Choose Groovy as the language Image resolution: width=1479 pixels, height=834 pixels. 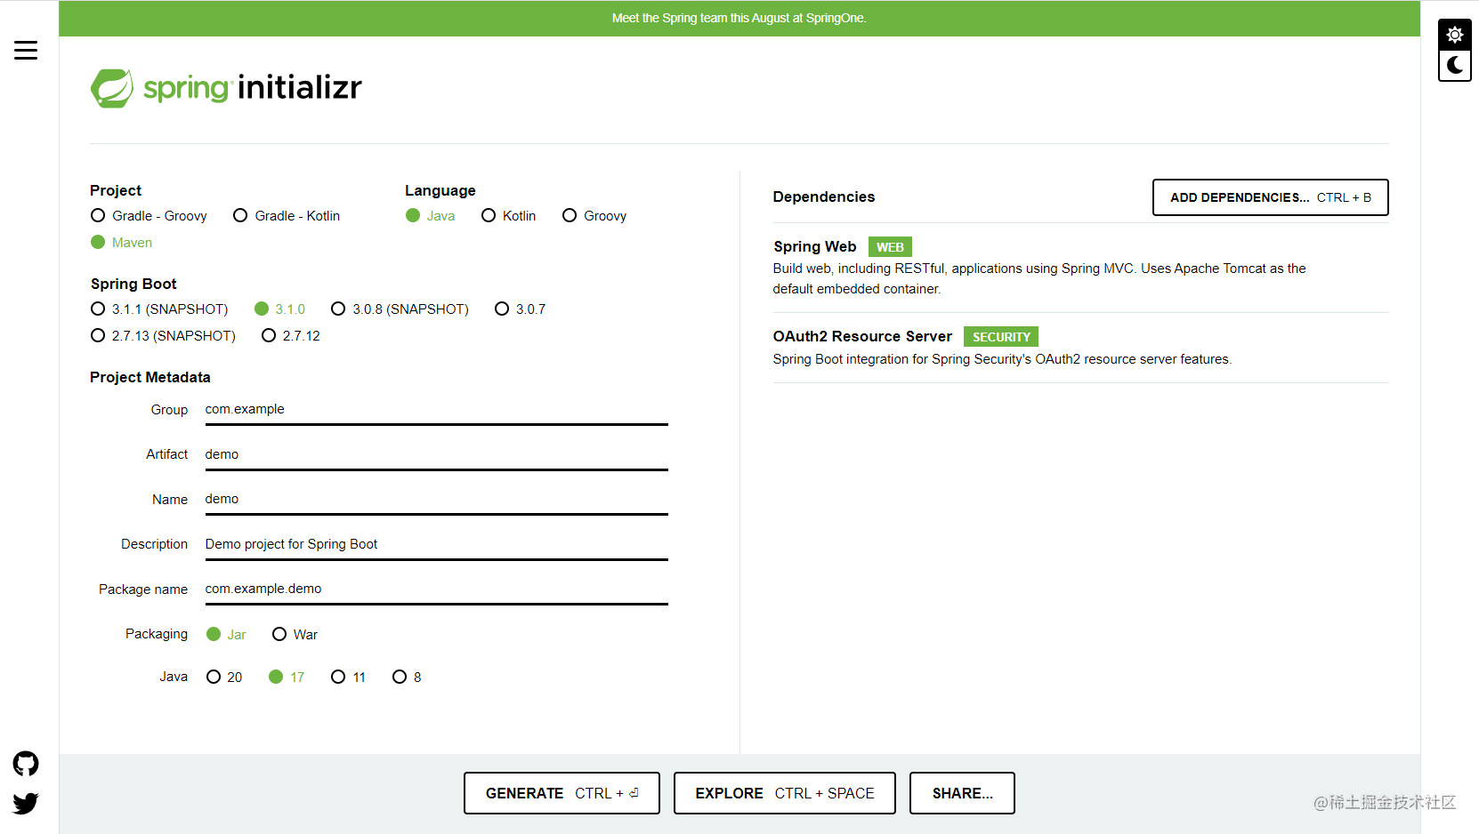(x=594, y=216)
